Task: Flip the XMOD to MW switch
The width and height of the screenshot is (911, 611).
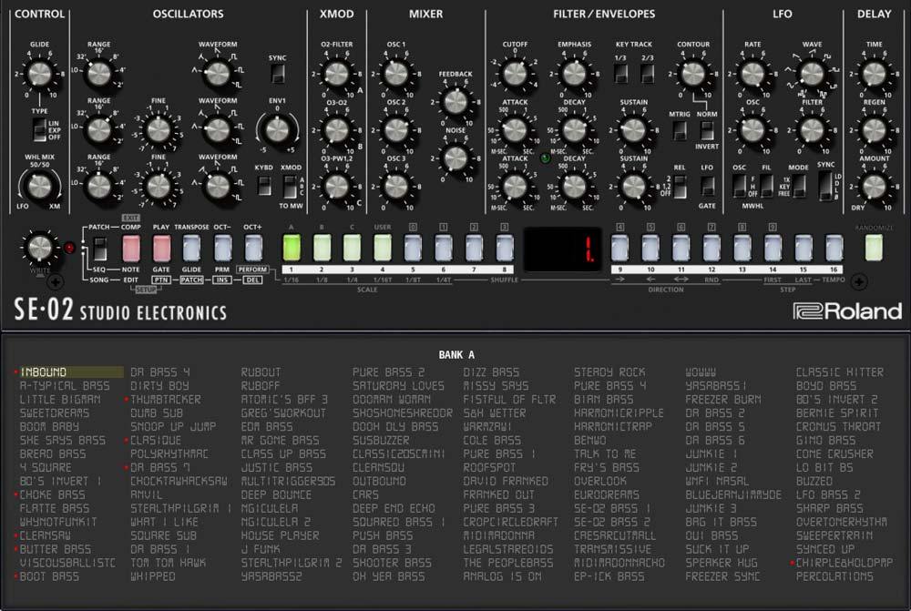Action: (290, 186)
